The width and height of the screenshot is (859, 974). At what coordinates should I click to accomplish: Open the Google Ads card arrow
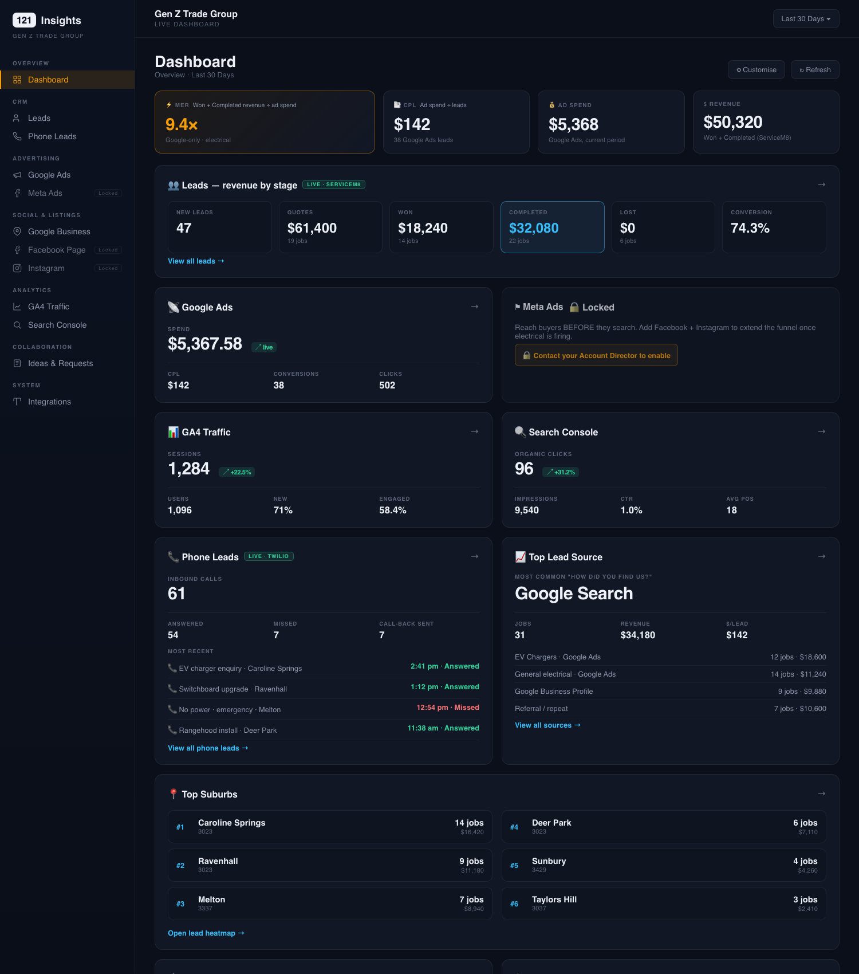475,307
